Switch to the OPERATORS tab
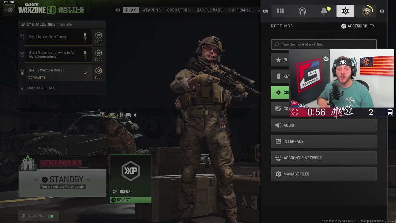 tap(179, 10)
